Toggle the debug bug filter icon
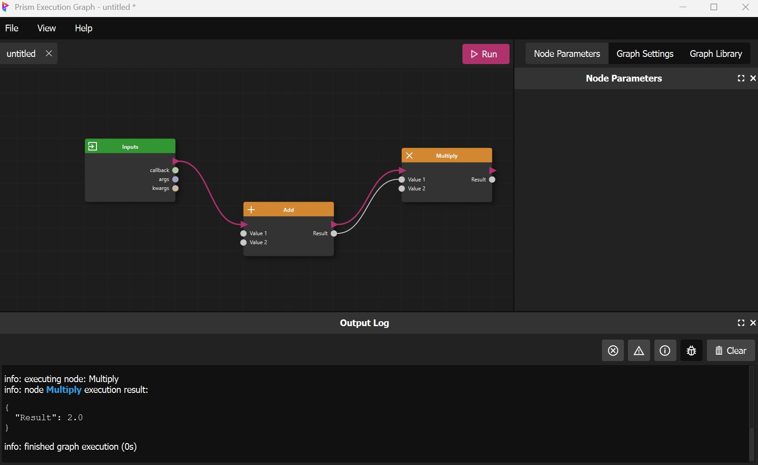Screen dimensions: 758x465 [x=691, y=351]
